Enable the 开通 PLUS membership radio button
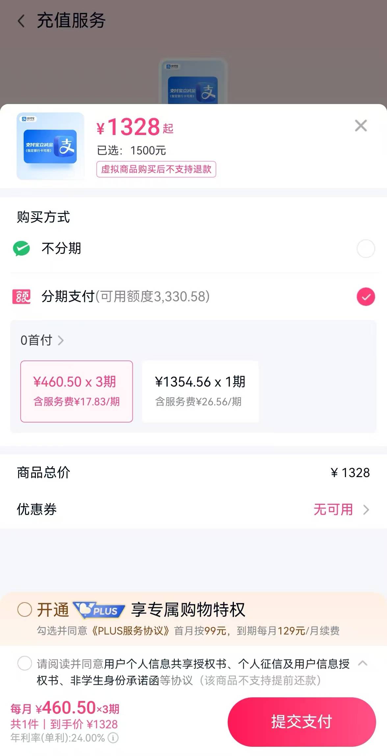The height and width of the screenshot is (756, 387). point(25,609)
